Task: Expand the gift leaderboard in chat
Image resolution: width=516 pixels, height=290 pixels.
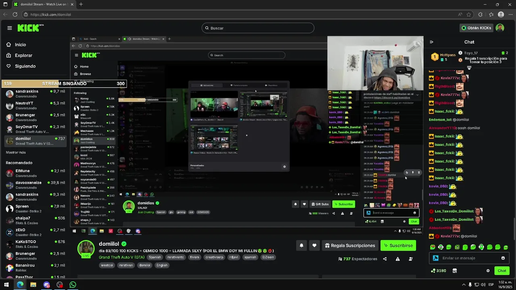Action: 469,68
